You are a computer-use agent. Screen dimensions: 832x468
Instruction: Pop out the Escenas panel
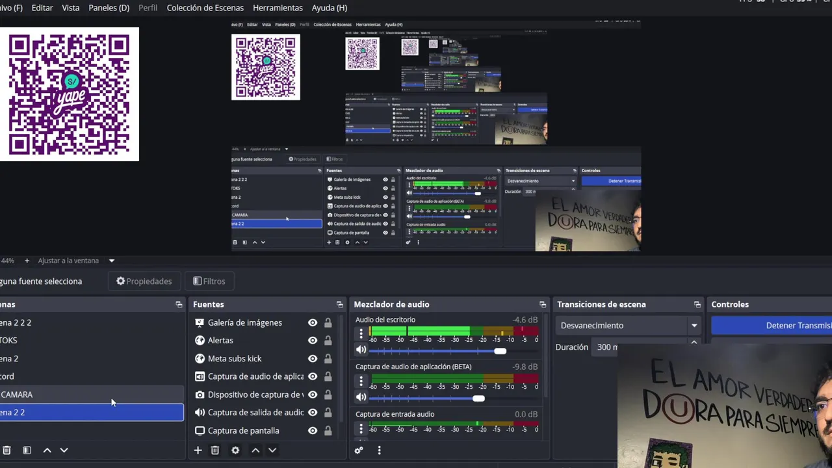coord(179,304)
